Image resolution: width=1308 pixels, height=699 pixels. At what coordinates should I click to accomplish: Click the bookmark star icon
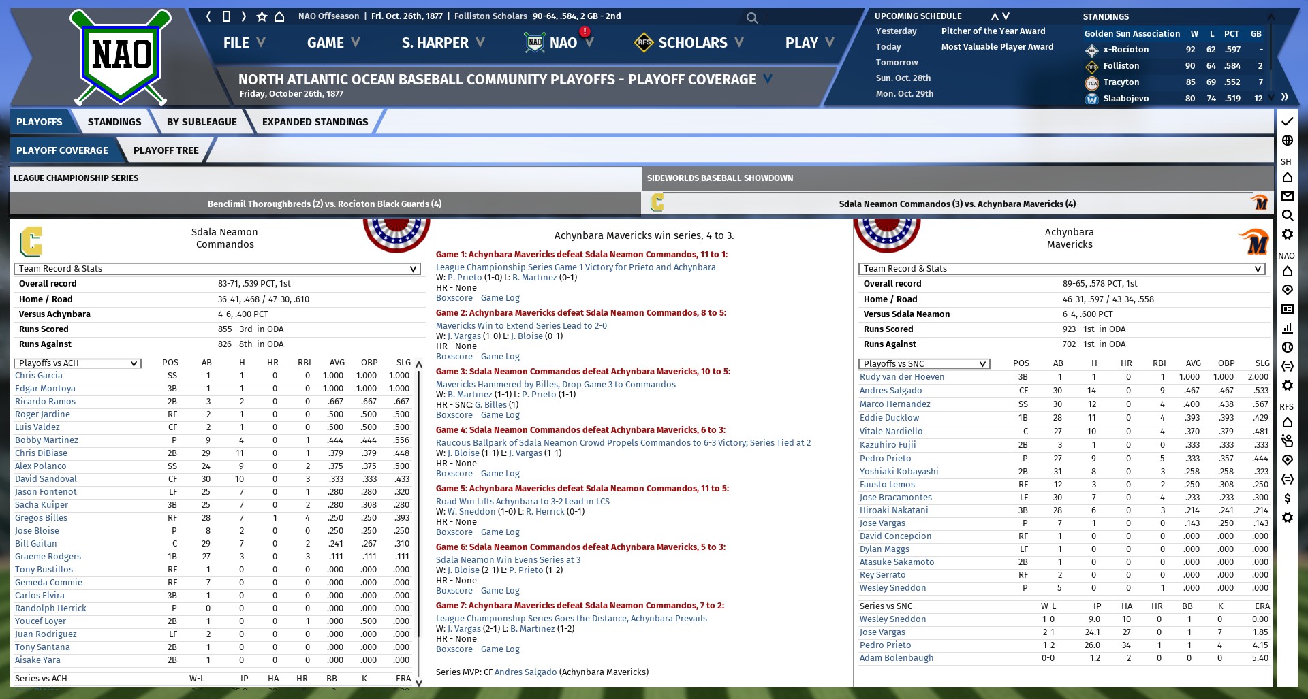point(262,16)
